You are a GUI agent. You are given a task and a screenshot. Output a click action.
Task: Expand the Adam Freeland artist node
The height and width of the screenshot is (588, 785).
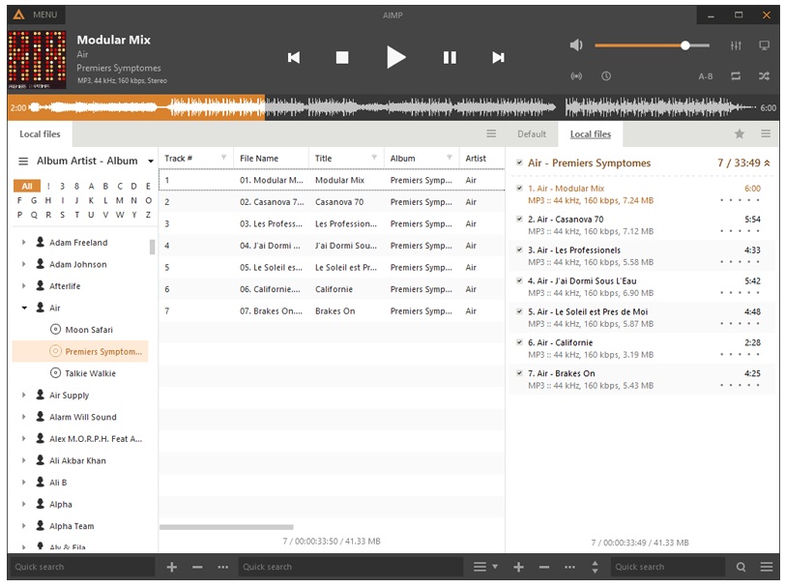click(24, 243)
